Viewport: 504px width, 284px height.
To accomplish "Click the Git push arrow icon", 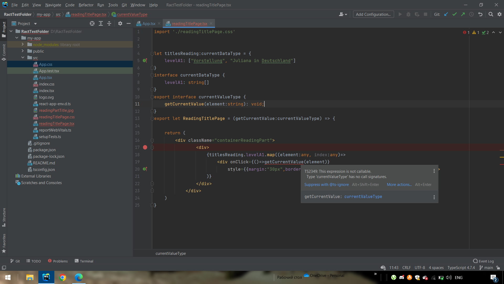I will (x=463, y=14).
